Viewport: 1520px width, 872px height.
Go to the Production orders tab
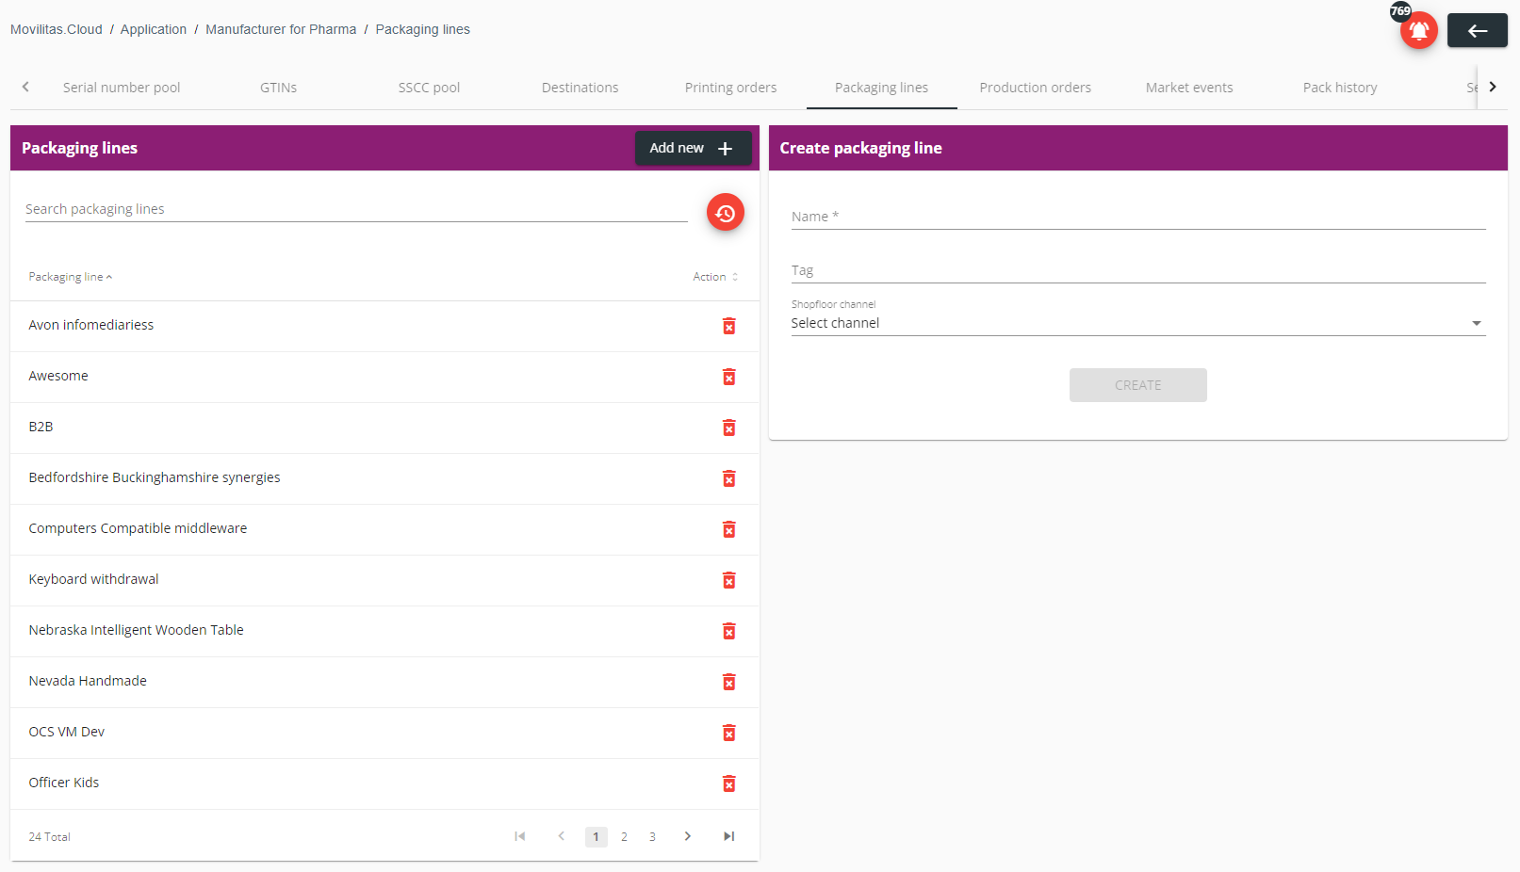[1036, 88]
